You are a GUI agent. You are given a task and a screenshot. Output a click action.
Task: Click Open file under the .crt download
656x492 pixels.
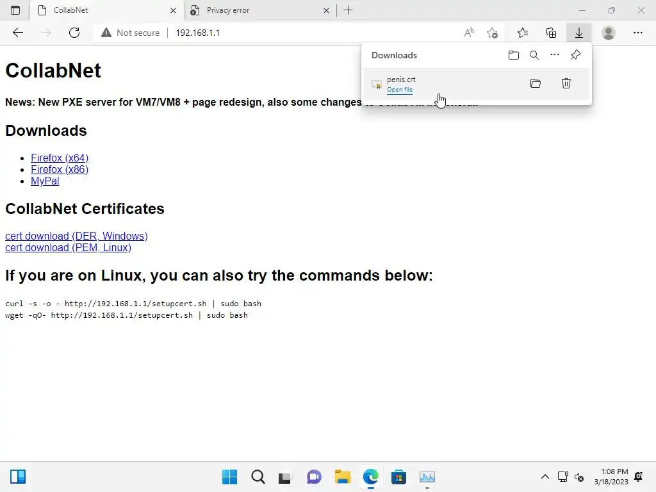(400, 90)
